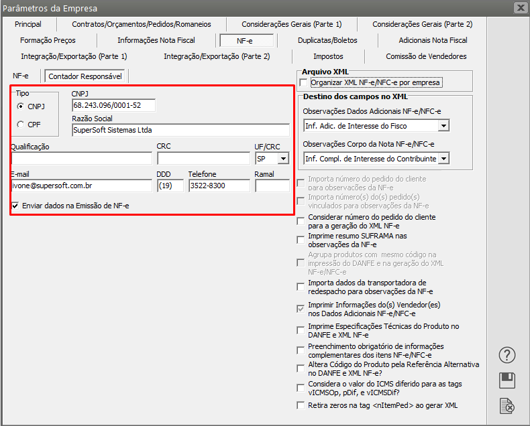Open the UF/CRC state dropdown

tap(283, 159)
